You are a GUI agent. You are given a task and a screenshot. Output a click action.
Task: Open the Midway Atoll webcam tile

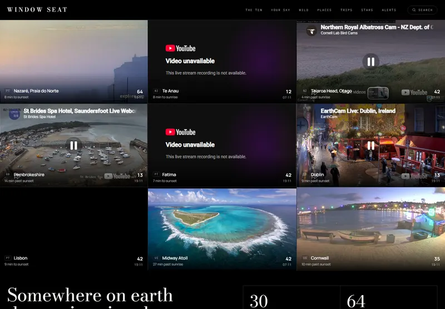[222, 229]
